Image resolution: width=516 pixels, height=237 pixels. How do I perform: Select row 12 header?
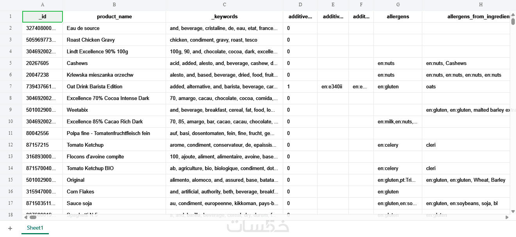(x=11, y=145)
